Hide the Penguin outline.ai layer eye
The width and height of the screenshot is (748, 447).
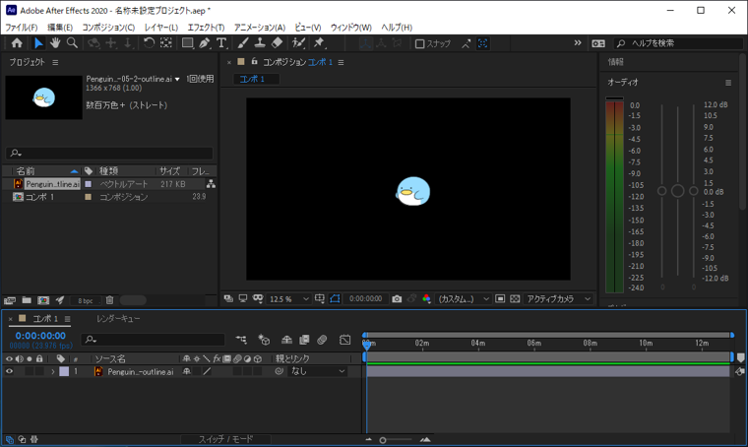pyautogui.click(x=9, y=371)
